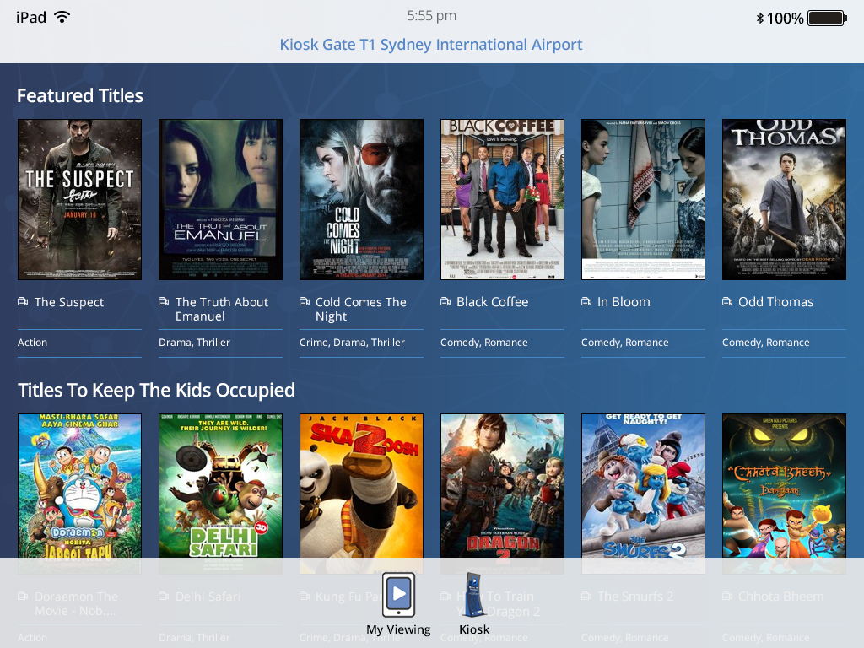Open the Black Coffee poster
The image size is (864, 648).
(x=503, y=199)
